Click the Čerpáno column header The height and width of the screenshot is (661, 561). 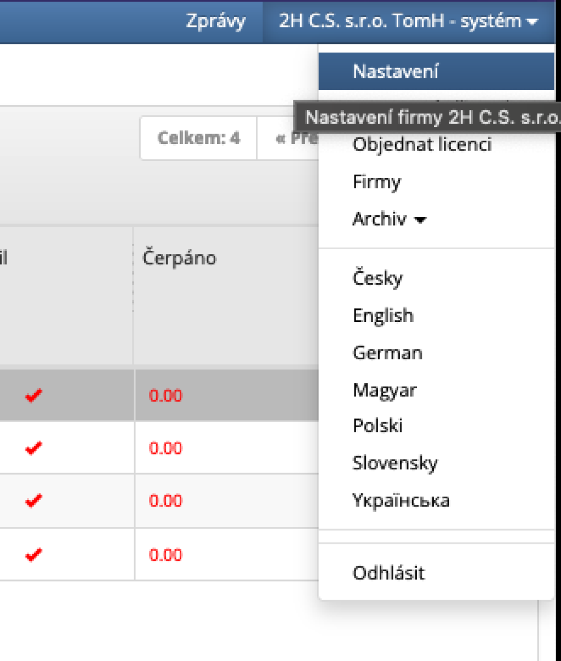point(179,257)
